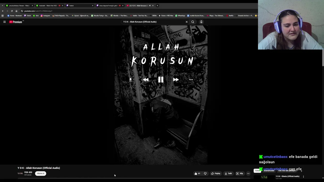This screenshot has width=324, height=182.
Task: Select the Tümü filter chip
Action: point(257,171)
